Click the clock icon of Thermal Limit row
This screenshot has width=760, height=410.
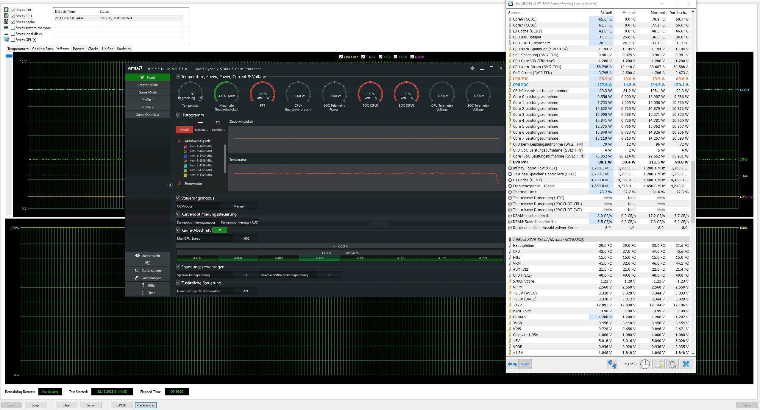point(510,192)
